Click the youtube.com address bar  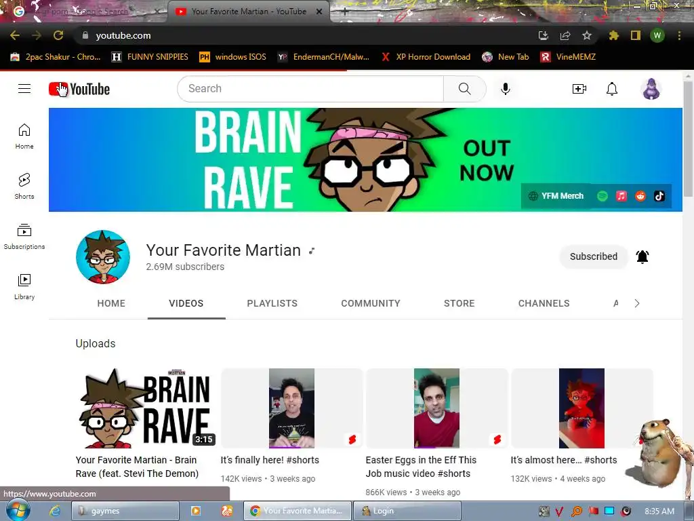pos(306,35)
